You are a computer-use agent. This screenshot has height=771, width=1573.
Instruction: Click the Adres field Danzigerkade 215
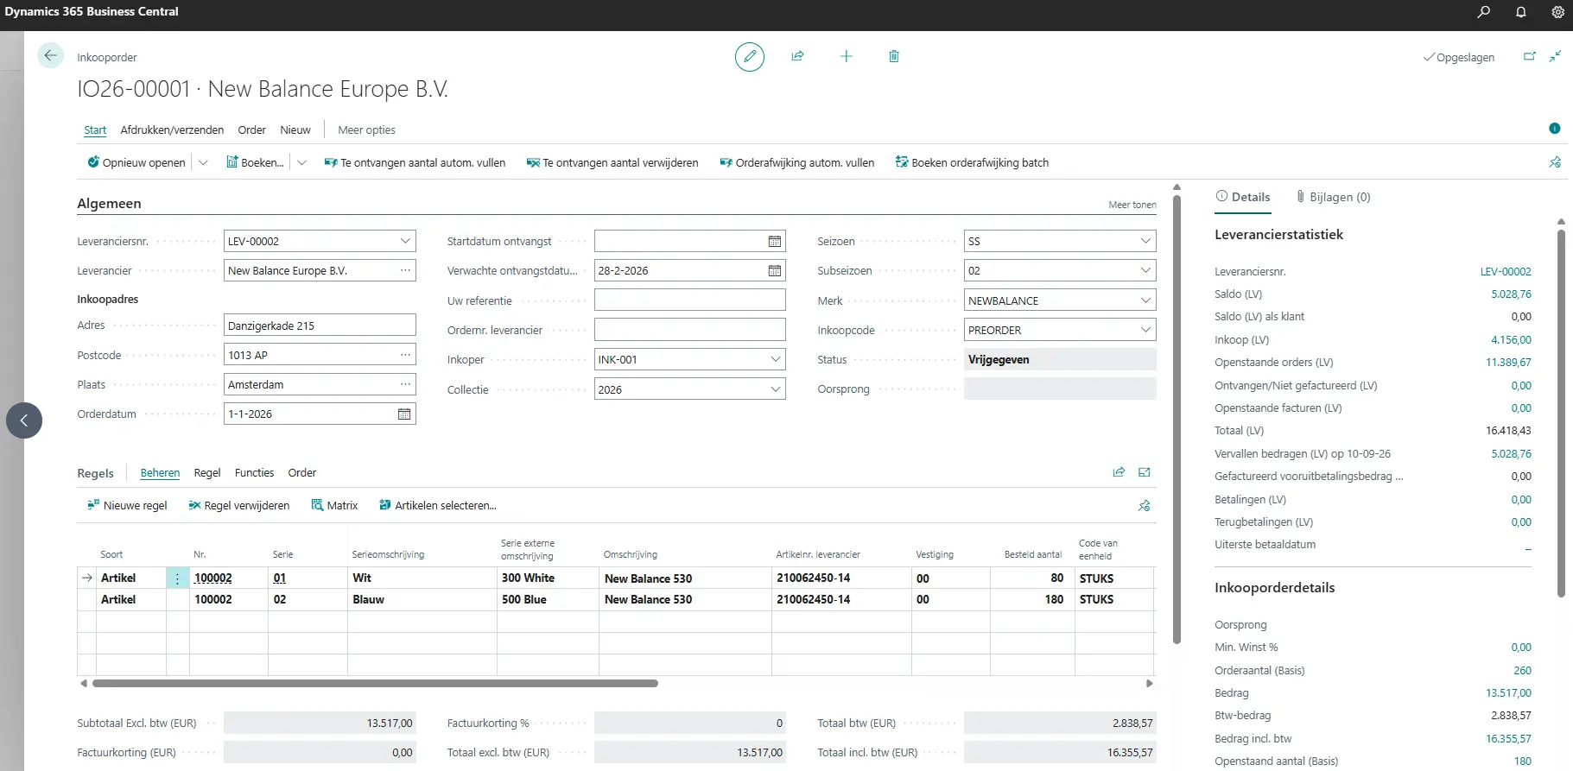click(320, 325)
